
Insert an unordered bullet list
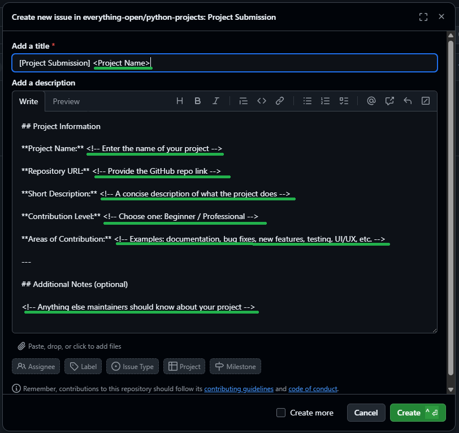308,101
